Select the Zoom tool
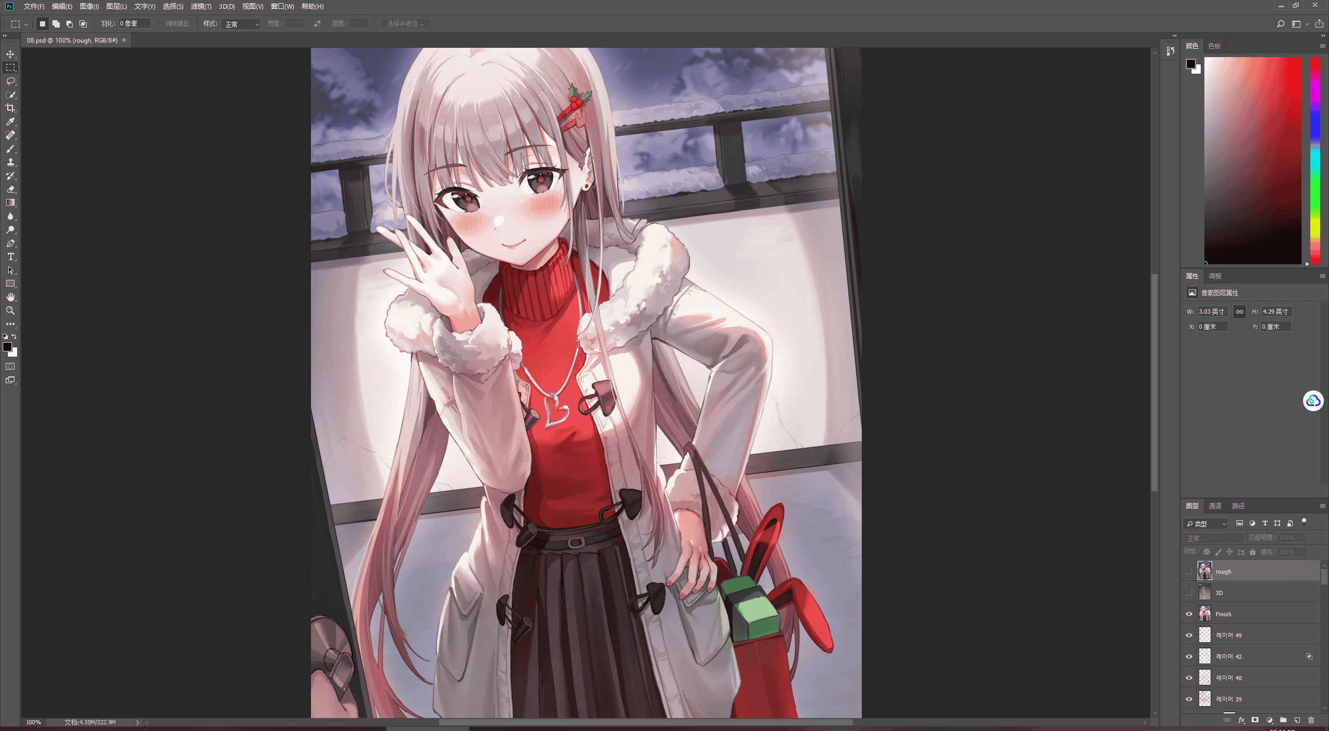This screenshot has height=731, width=1329. (10, 310)
